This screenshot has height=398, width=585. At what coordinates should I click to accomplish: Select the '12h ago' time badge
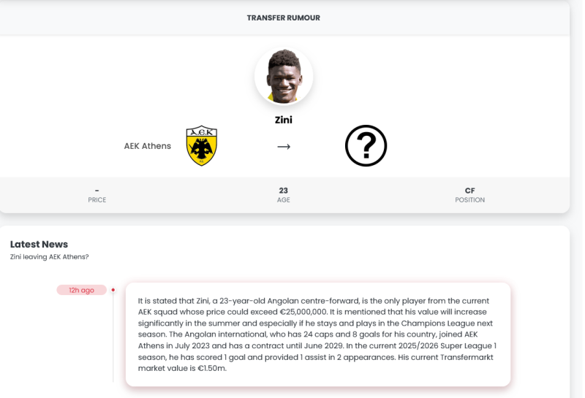(x=82, y=290)
